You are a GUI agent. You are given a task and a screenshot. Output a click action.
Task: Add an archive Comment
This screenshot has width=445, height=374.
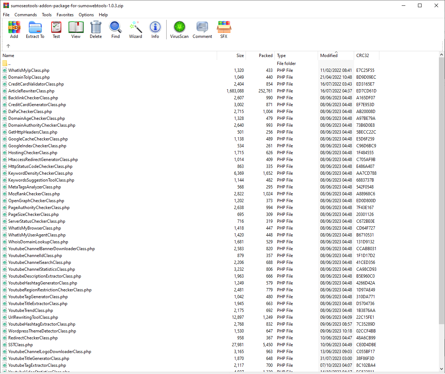coord(202,29)
